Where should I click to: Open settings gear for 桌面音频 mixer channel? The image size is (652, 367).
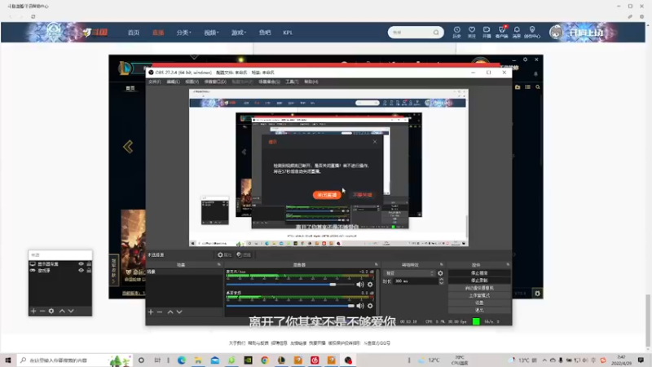pos(370,306)
